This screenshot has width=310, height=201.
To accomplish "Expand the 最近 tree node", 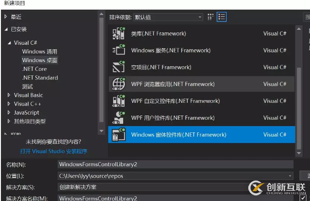I will pyautogui.click(x=6, y=17).
